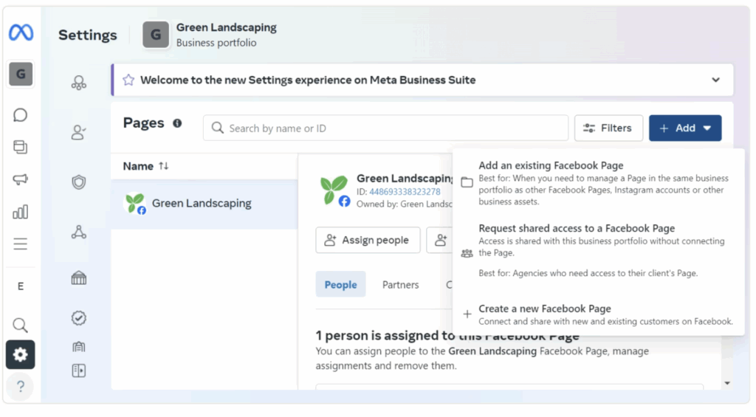756x417 pixels.
Task: Open the Integrations nodes icon in settings sidebar
Action: [78, 232]
